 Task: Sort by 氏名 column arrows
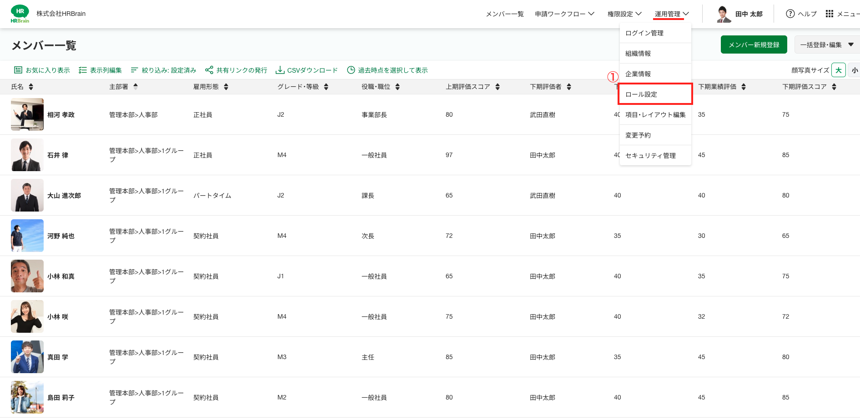[x=31, y=87]
